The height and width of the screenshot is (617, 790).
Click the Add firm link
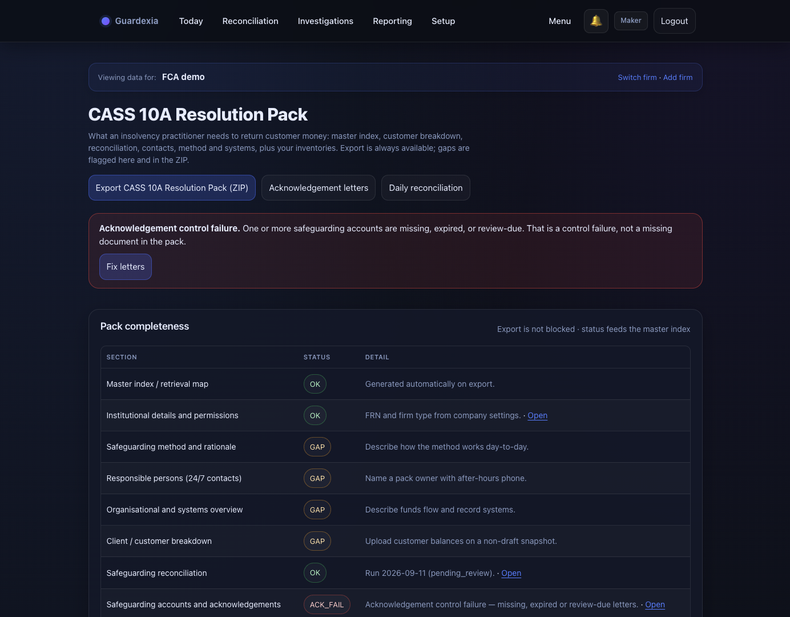click(678, 78)
